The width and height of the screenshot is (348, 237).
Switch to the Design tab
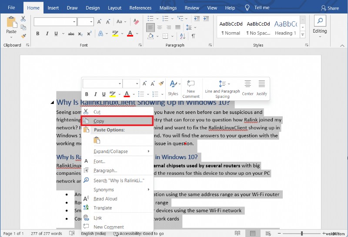pyautogui.click(x=93, y=8)
